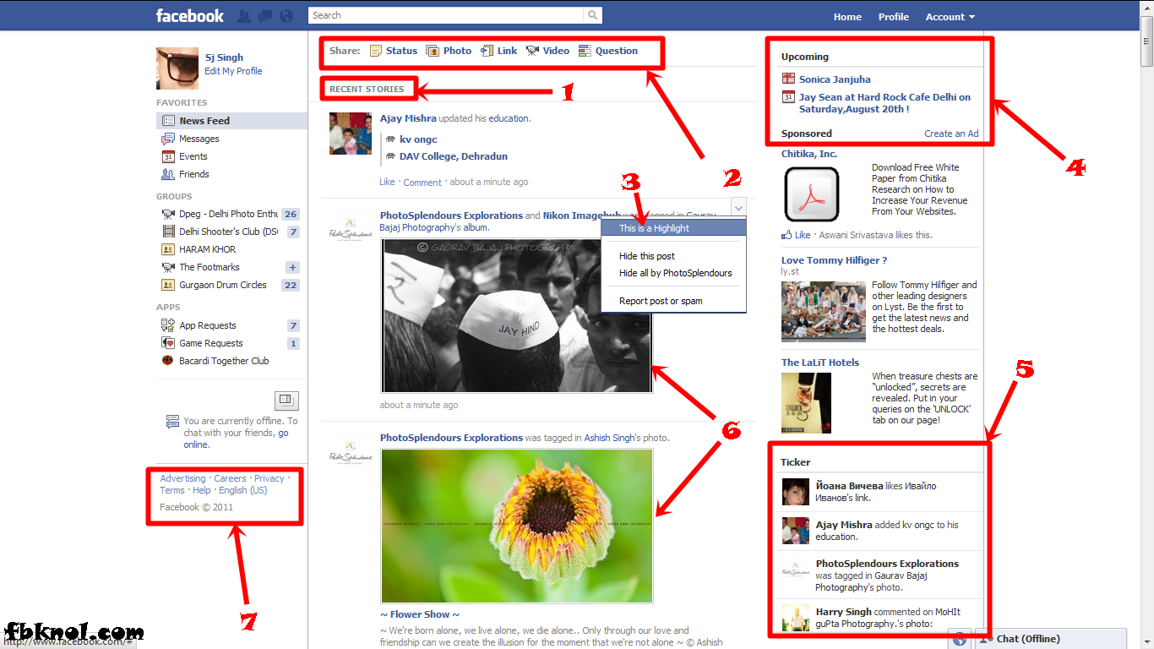Click the Status share icon
Screen dimensions: 1154x649
(x=376, y=51)
